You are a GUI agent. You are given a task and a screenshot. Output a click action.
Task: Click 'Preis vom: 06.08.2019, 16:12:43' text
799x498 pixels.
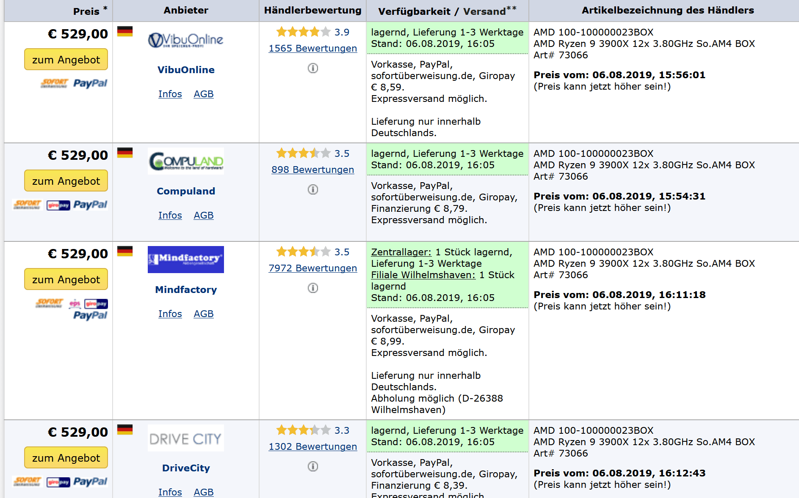619,473
